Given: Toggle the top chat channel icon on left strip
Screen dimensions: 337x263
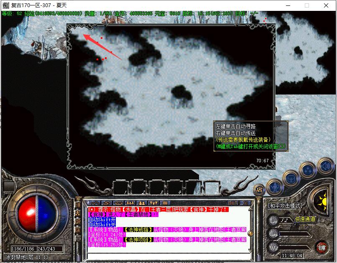Looking at the screenshot, I should [x=78, y=205].
